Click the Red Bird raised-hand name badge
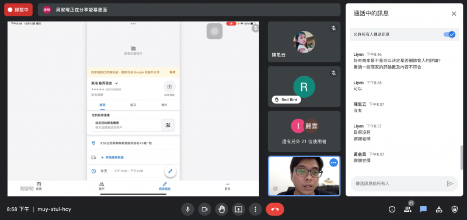Screen dimensions: 467x220 point(286,100)
